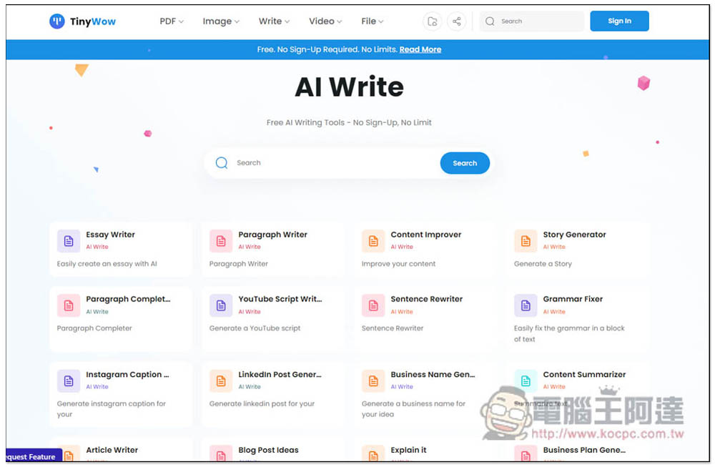Click the Content Improver document icon
715x467 pixels.
[373, 241]
